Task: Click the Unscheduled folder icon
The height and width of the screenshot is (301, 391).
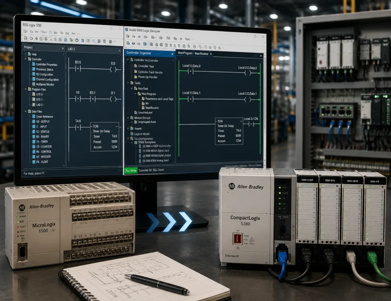Action: point(136,112)
